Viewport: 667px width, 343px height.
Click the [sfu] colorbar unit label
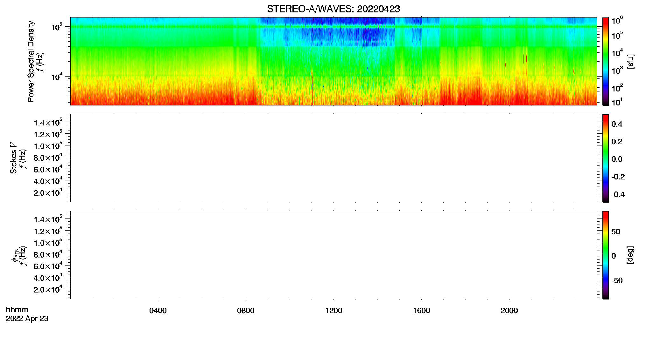[630, 61]
